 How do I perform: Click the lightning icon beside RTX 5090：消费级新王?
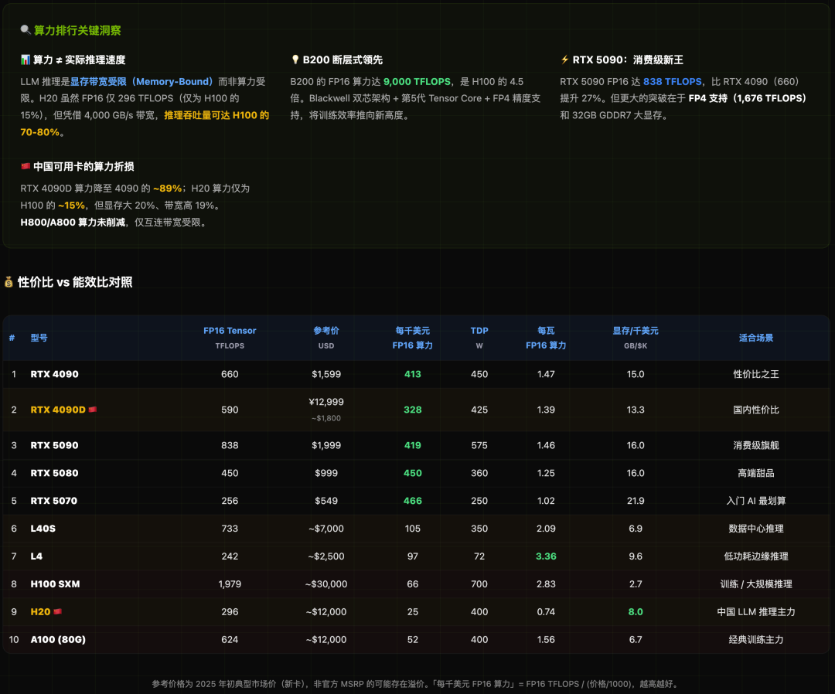[x=564, y=60]
